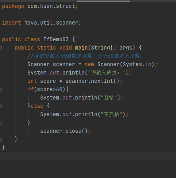Click the comment line about 考试分数
The image size is (176, 178).
click(x=85, y=56)
